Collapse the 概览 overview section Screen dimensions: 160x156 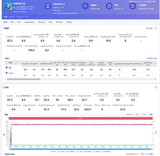coord(156,28)
